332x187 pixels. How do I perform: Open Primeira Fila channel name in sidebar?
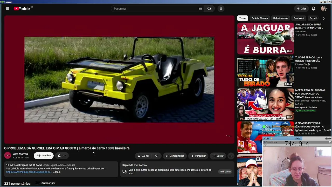pos(301,64)
